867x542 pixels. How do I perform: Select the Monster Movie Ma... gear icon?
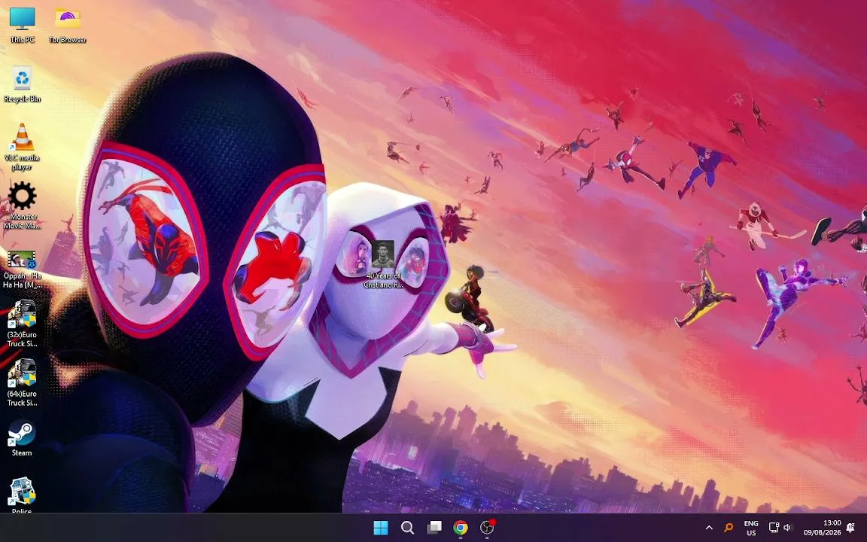22,206
